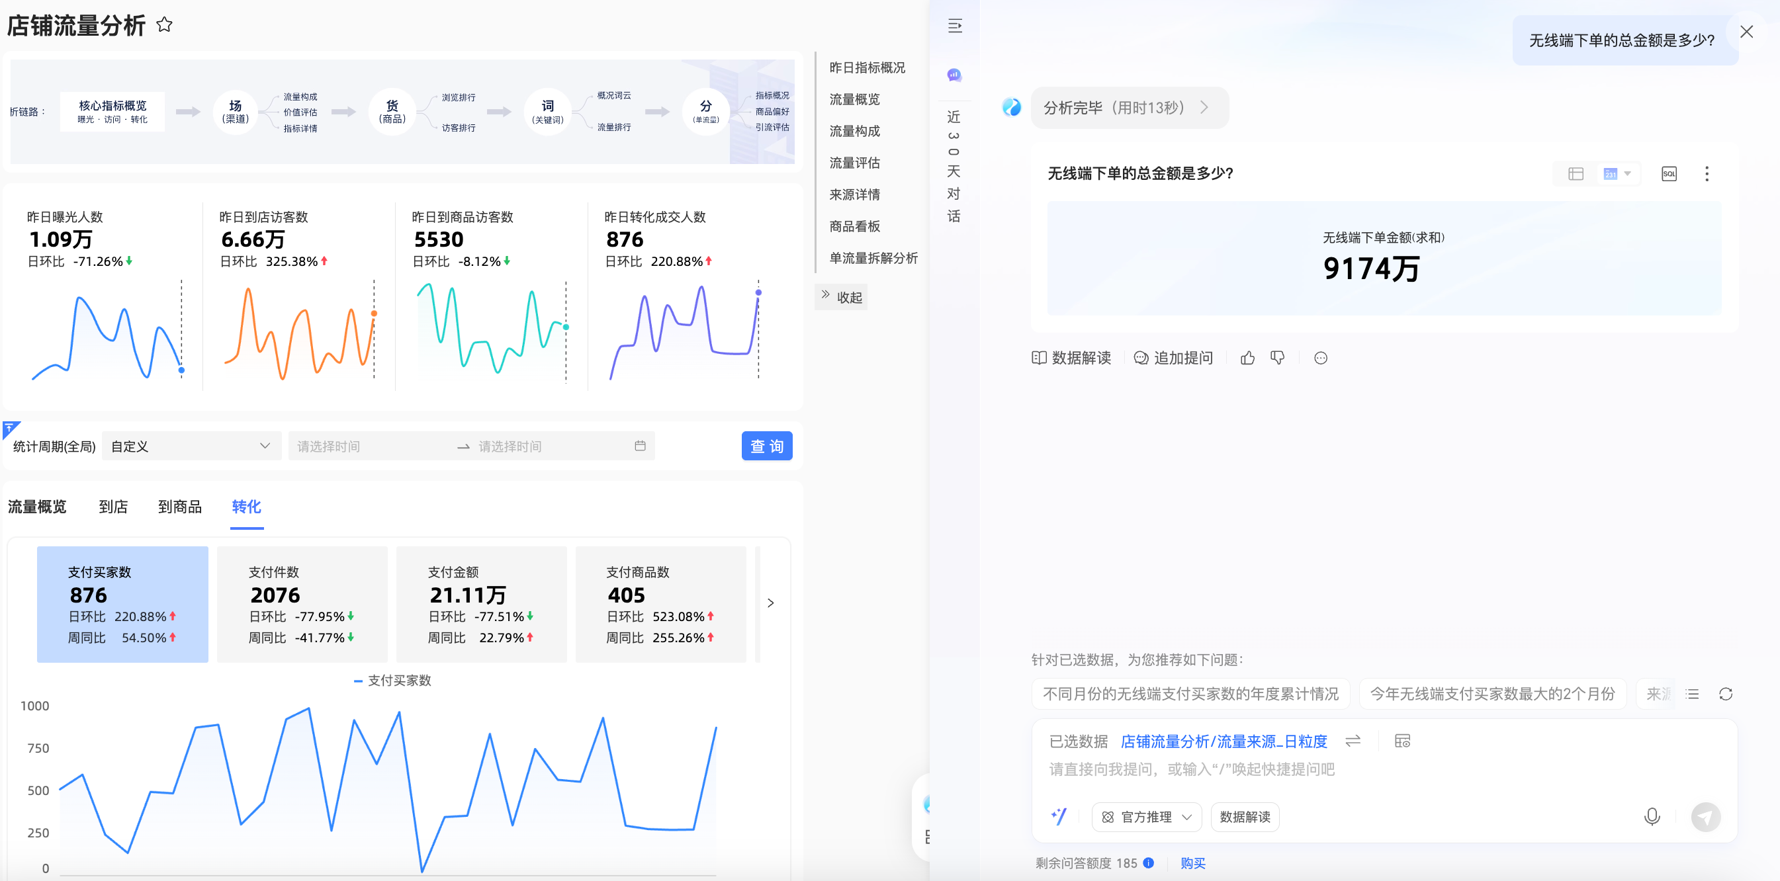Click the thumbs up feedback icon
This screenshot has height=881, width=1780.
coord(1247,358)
